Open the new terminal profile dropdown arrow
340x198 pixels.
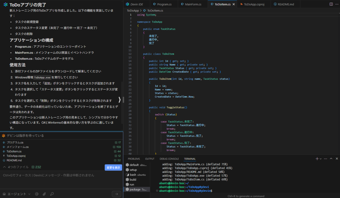click(321, 159)
